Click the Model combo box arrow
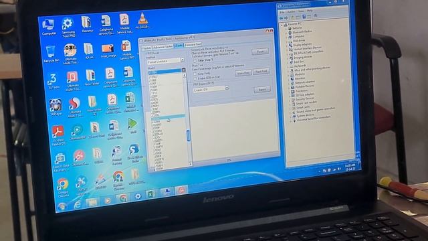428x241 pixels. pyautogui.click(x=183, y=70)
